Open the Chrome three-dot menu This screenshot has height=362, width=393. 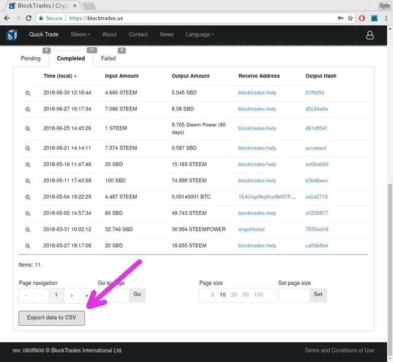tap(386, 18)
